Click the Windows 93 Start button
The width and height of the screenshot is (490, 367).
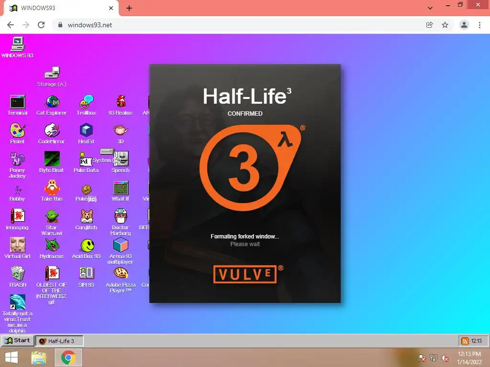coord(18,340)
